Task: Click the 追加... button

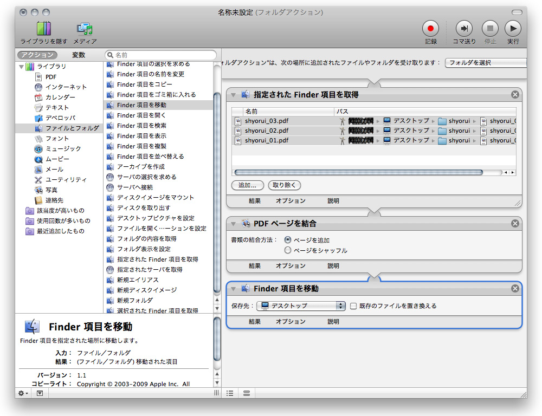Action: coord(248,185)
